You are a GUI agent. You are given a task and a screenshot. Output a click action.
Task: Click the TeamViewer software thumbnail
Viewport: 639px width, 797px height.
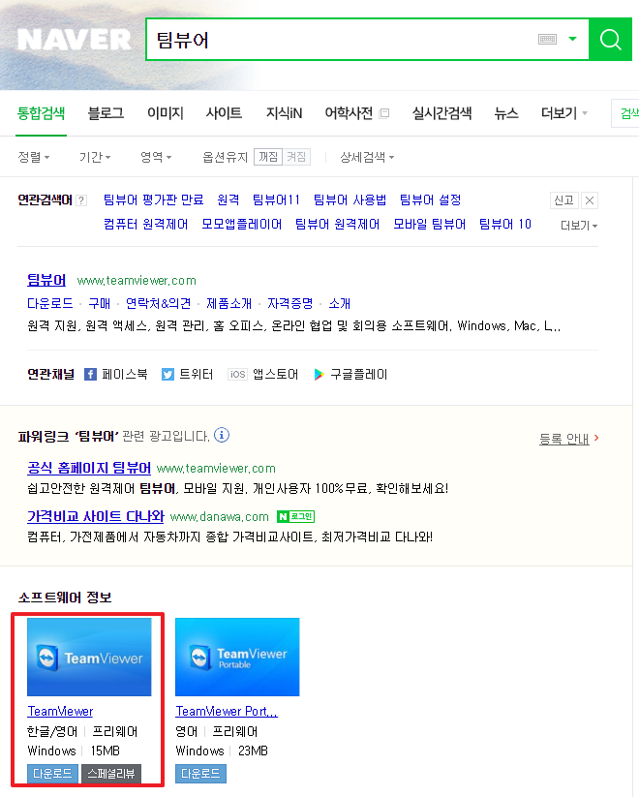(89, 657)
